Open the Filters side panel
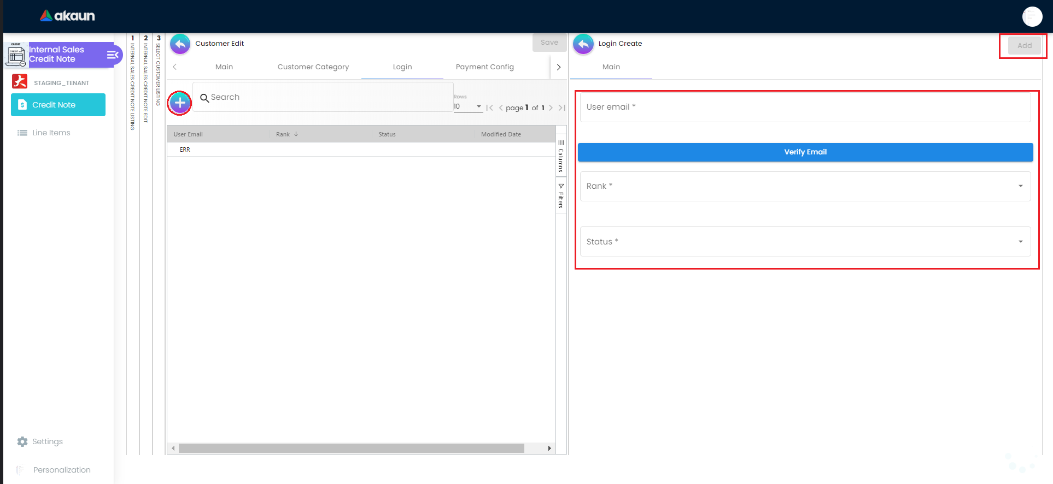The height and width of the screenshot is (484, 1053). click(x=561, y=196)
